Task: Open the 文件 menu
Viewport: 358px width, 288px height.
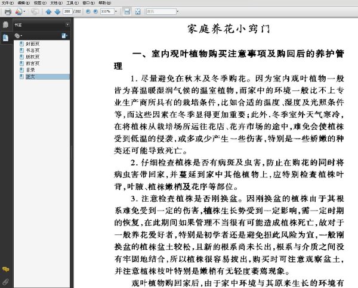Action: tap(8, 3)
